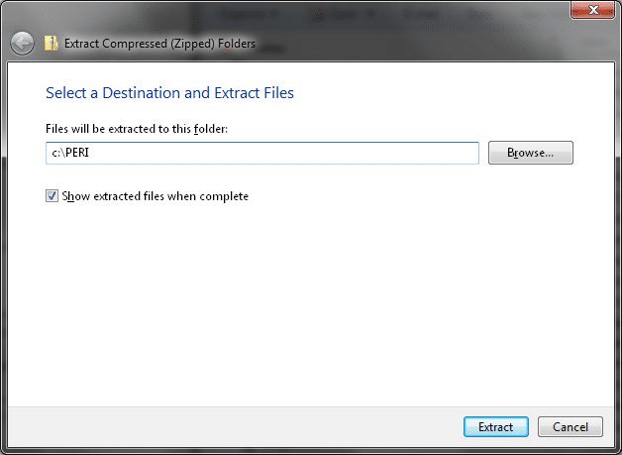Focus the destination folder path field
This screenshot has width=622, height=455.
coord(262,153)
